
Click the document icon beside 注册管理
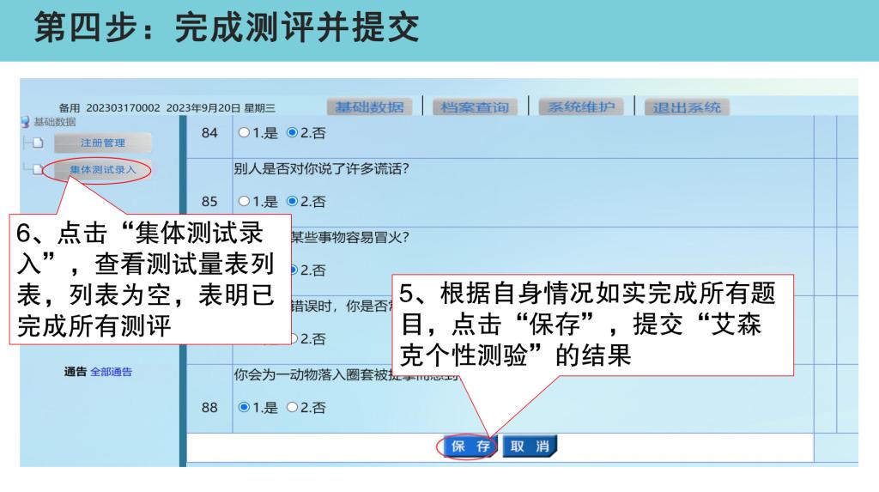click(x=38, y=143)
